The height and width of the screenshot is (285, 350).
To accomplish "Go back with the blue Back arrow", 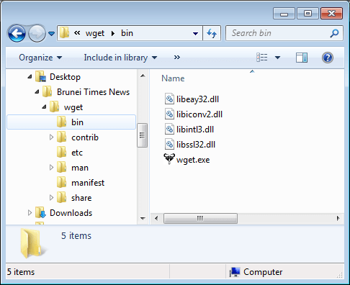I will pos(17,33).
